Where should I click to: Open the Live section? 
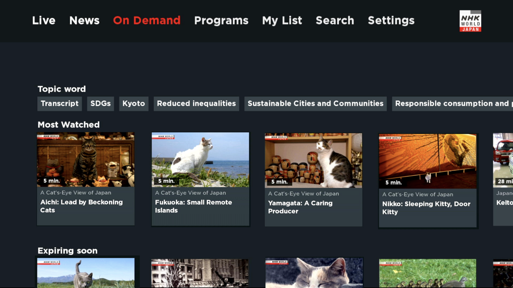[x=43, y=20]
